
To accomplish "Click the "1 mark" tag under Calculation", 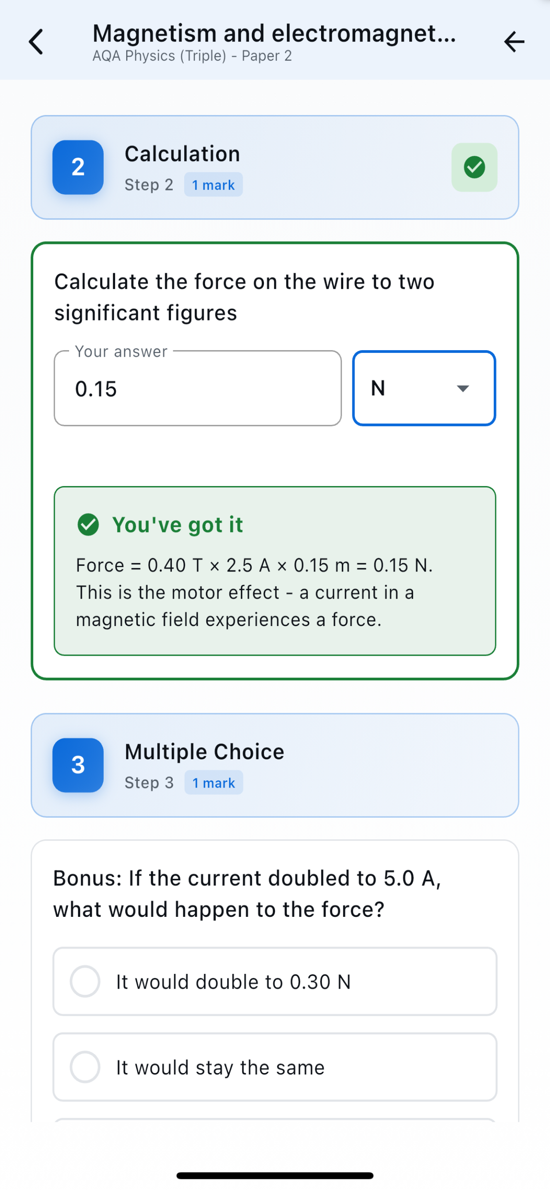I will (213, 185).
